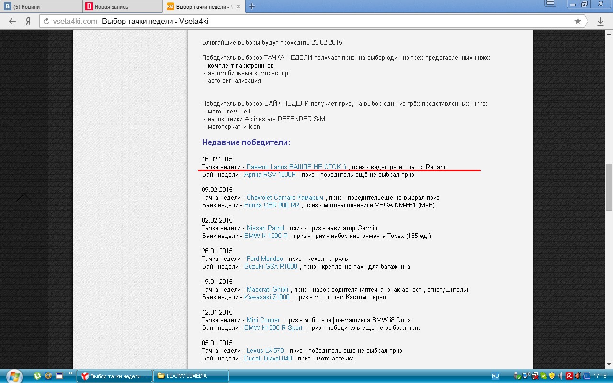Click the date text 12.01.2015
Viewport: 613px width, 383px height.
(217, 312)
